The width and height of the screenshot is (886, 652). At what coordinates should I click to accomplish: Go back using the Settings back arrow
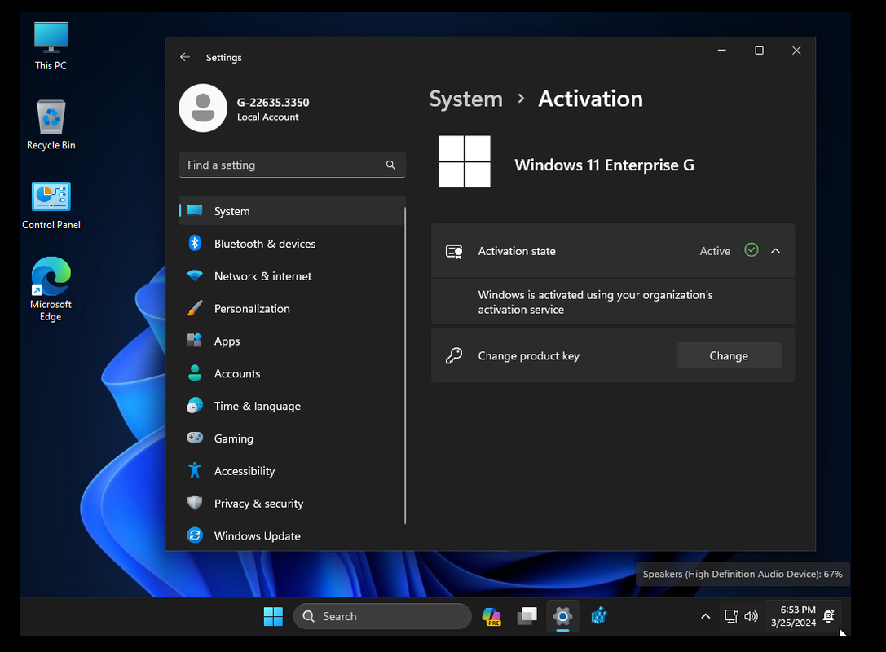pyautogui.click(x=185, y=57)
